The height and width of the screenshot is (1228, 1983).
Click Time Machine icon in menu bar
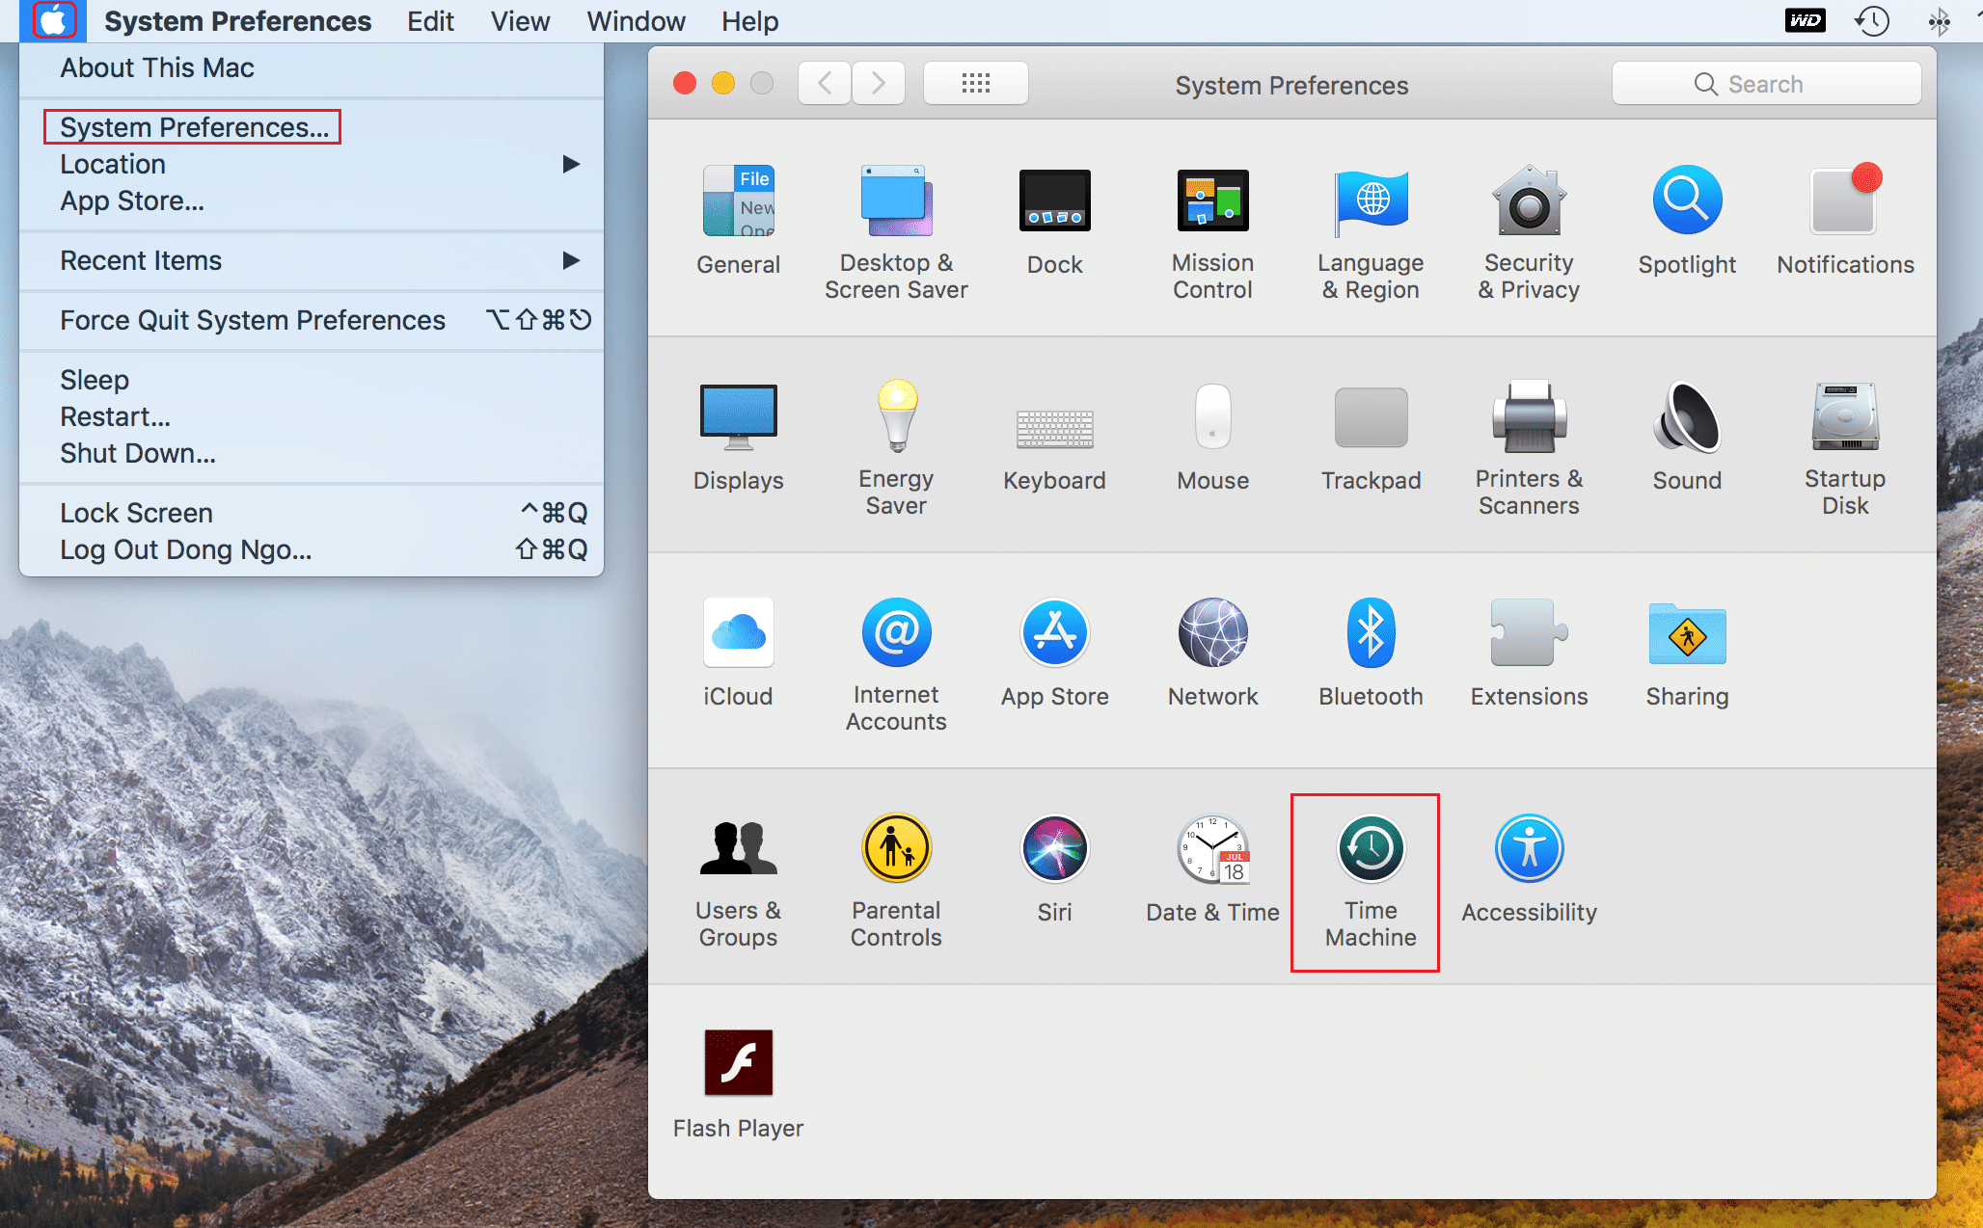point(1872,21)
